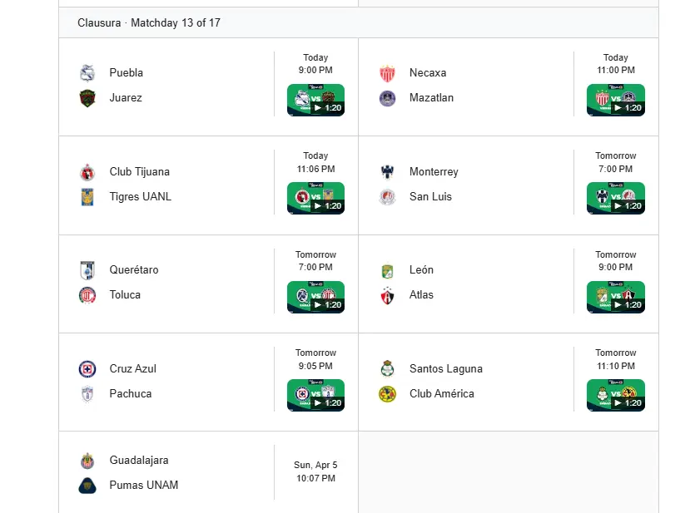Click the Pumas UNAM crest icon
Viewport: 695px width, 513px height.
[x=87, y=485]
